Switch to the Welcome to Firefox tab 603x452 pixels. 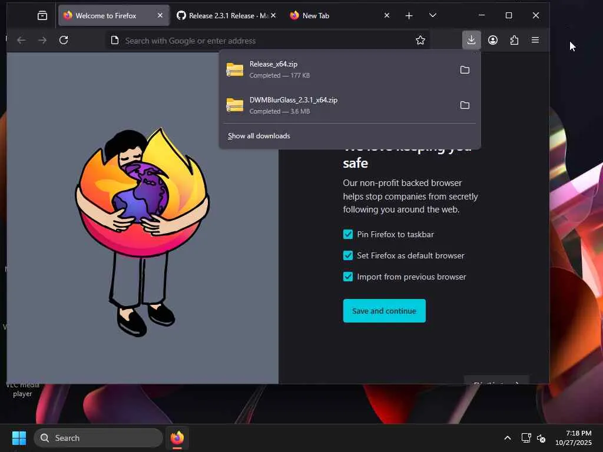pyautogui.click(x=114, y=15)
